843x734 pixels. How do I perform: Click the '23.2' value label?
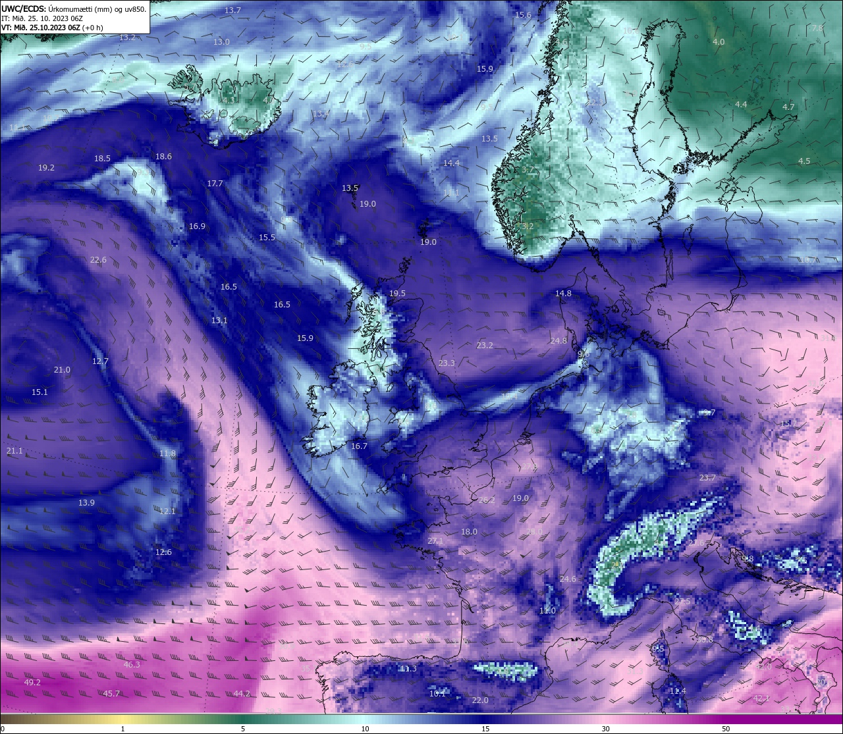click(x=485, y=346)
